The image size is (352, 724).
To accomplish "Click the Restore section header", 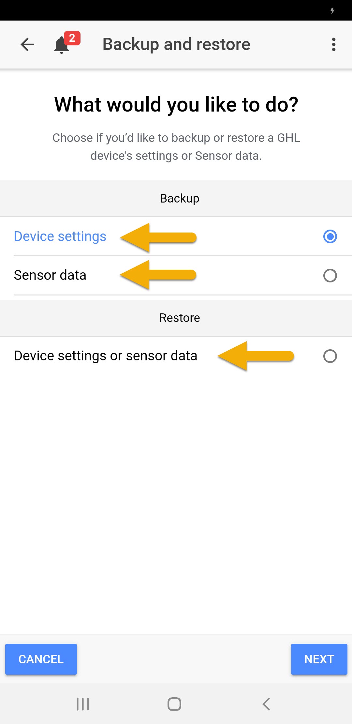I will pyautogui.click(x=179, y=318).
